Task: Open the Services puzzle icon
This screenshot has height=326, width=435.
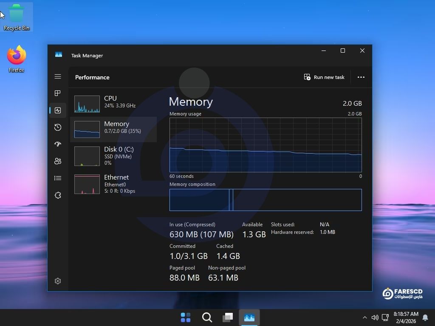Action: click(x=58, y=195)
